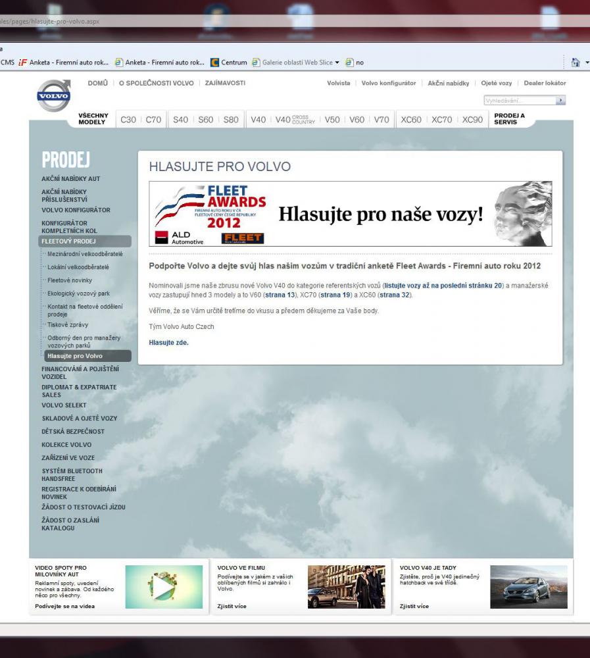Expand the Galerie oblastí Web Slice dropdown arrow
Viewport: 590px width, 658px height.
click(x=337, y=63)
